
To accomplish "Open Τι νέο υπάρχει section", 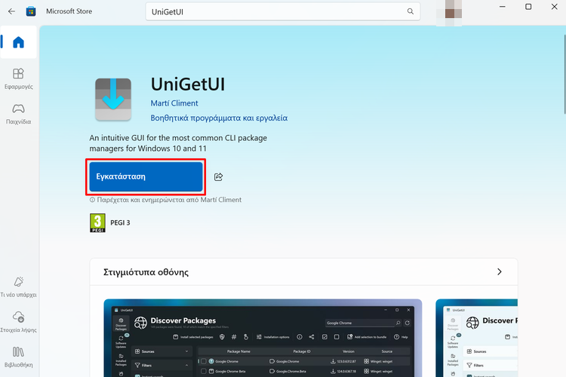I will tap(18, 287).
